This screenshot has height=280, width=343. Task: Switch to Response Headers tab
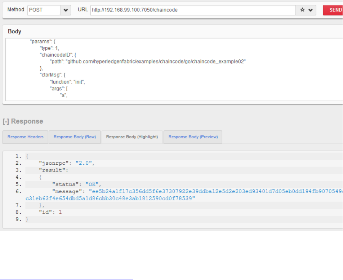click(26, 137)
